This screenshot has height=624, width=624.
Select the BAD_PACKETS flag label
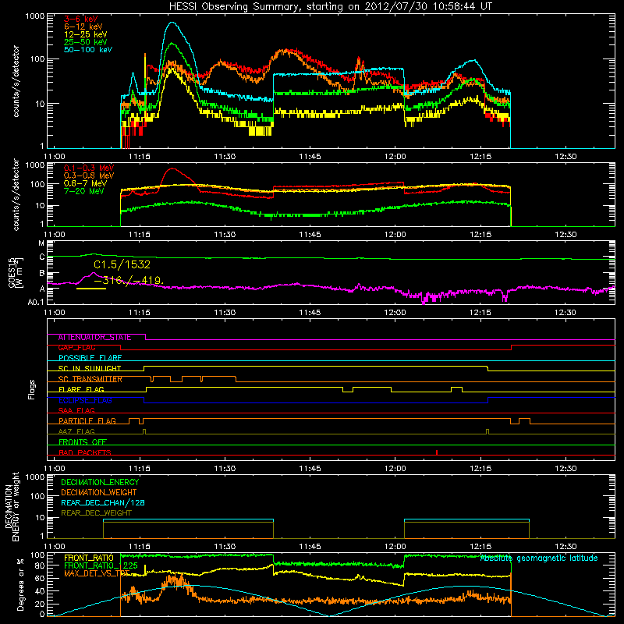pyautogui.click(x=85, y=453)
